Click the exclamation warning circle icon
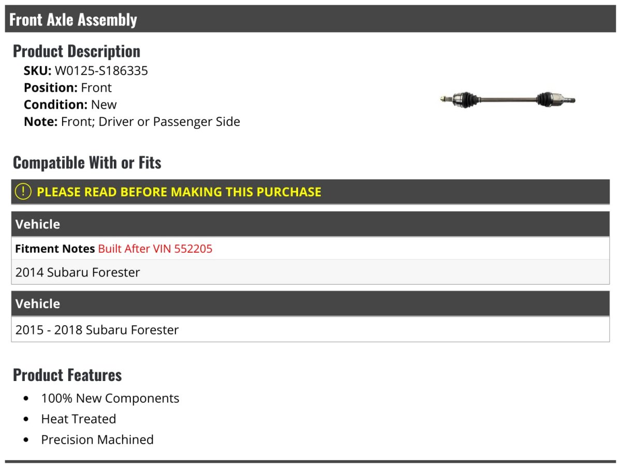This screenshot has width=621, height=468. [23, 192]
